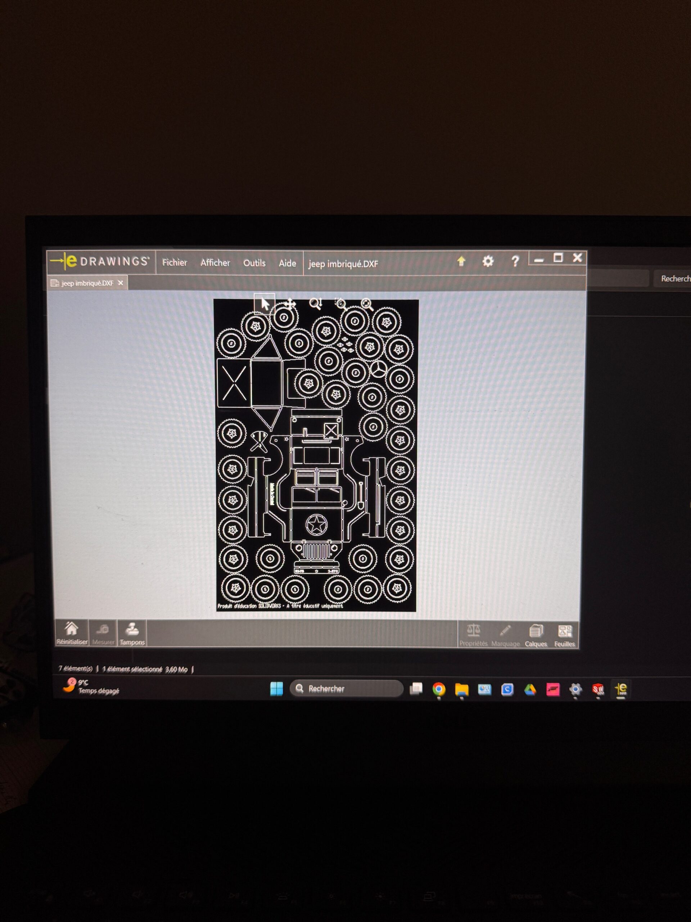Click the Windows taskbar Rechercher search box
Image resolution: width=691 pixels, height=922 pixels.
346,689
